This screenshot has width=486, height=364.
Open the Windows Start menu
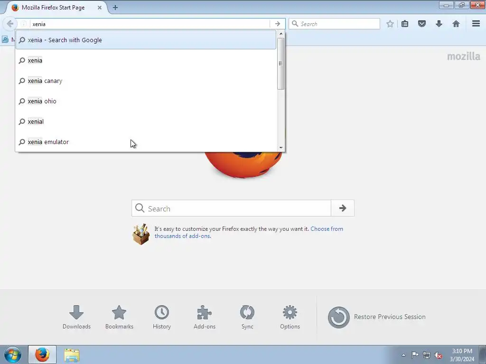[x=13, y=355]
